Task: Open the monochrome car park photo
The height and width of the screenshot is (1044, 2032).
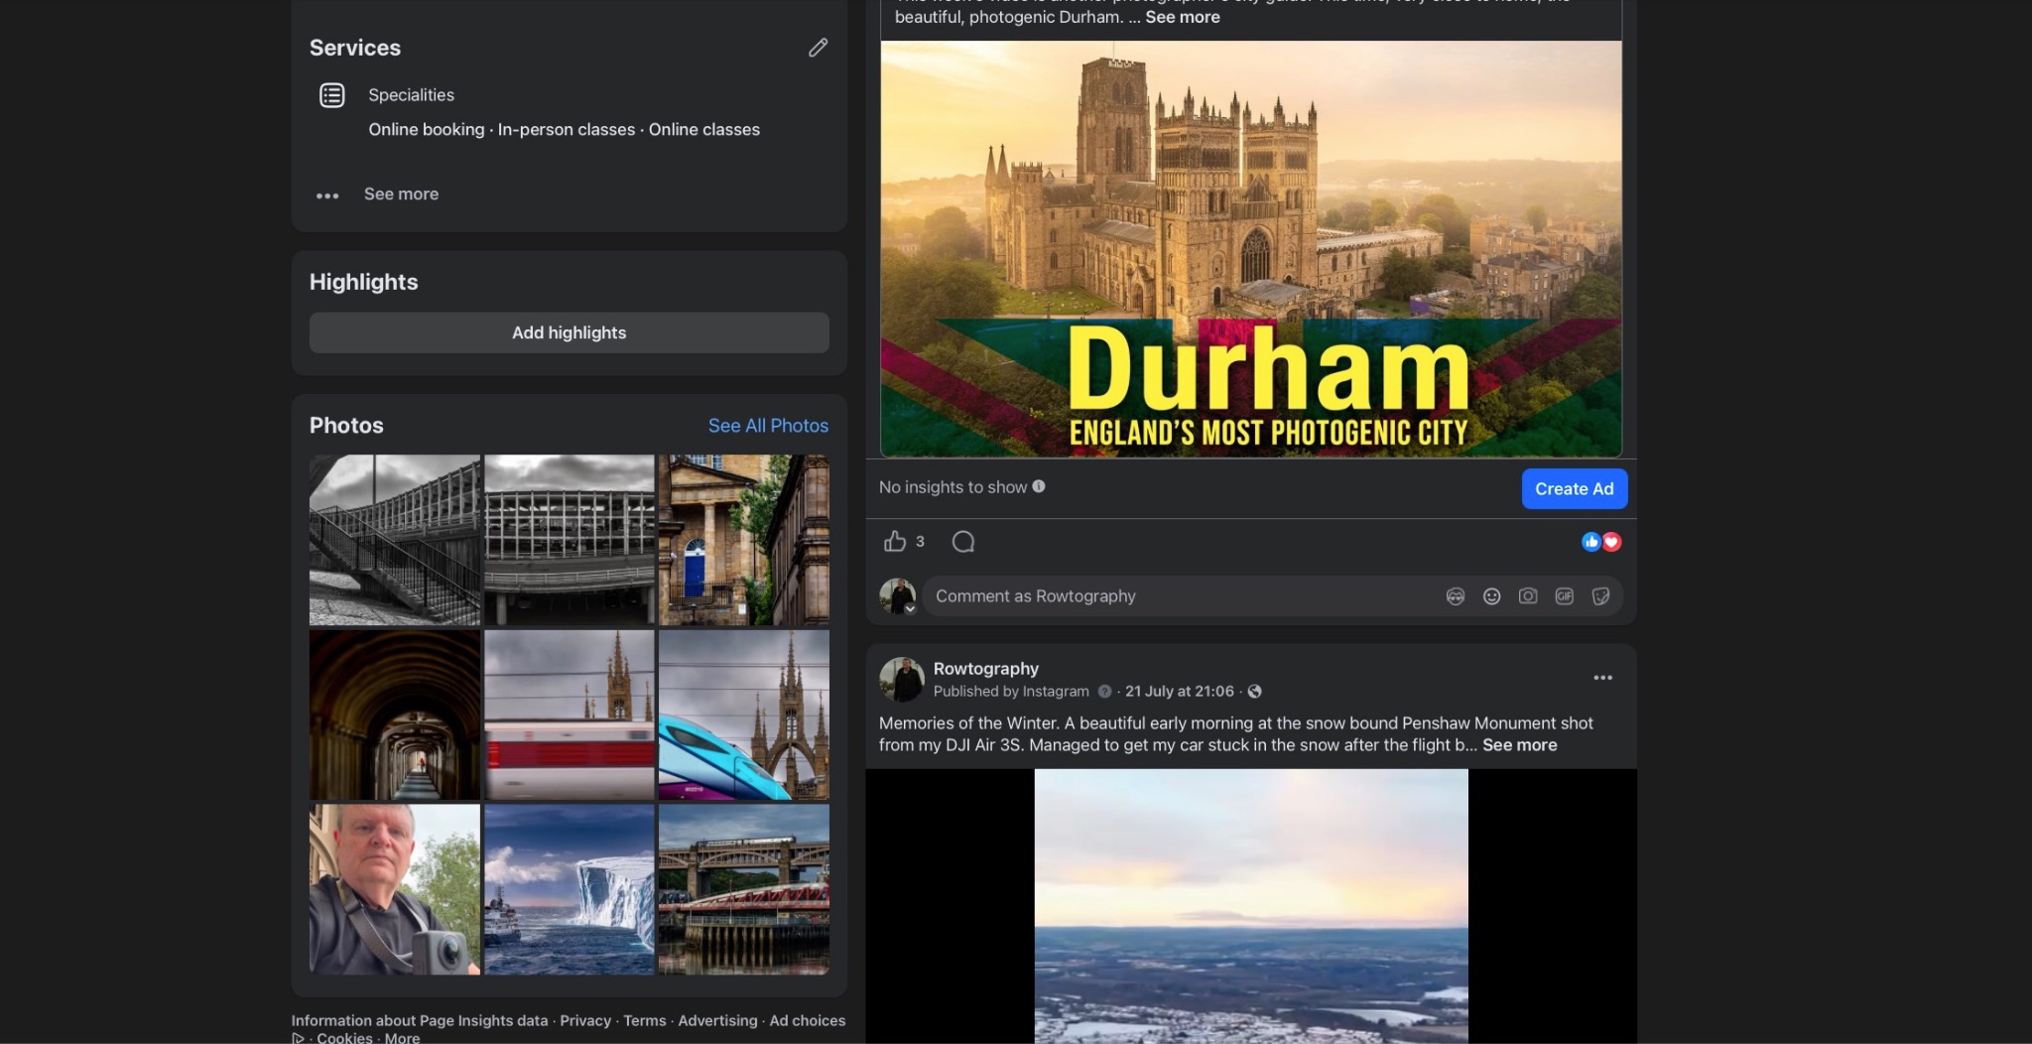Action: (x=570, y=540)
